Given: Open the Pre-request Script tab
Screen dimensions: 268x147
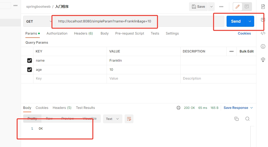Looking at the screenshot, I should (x=130, y=33).
